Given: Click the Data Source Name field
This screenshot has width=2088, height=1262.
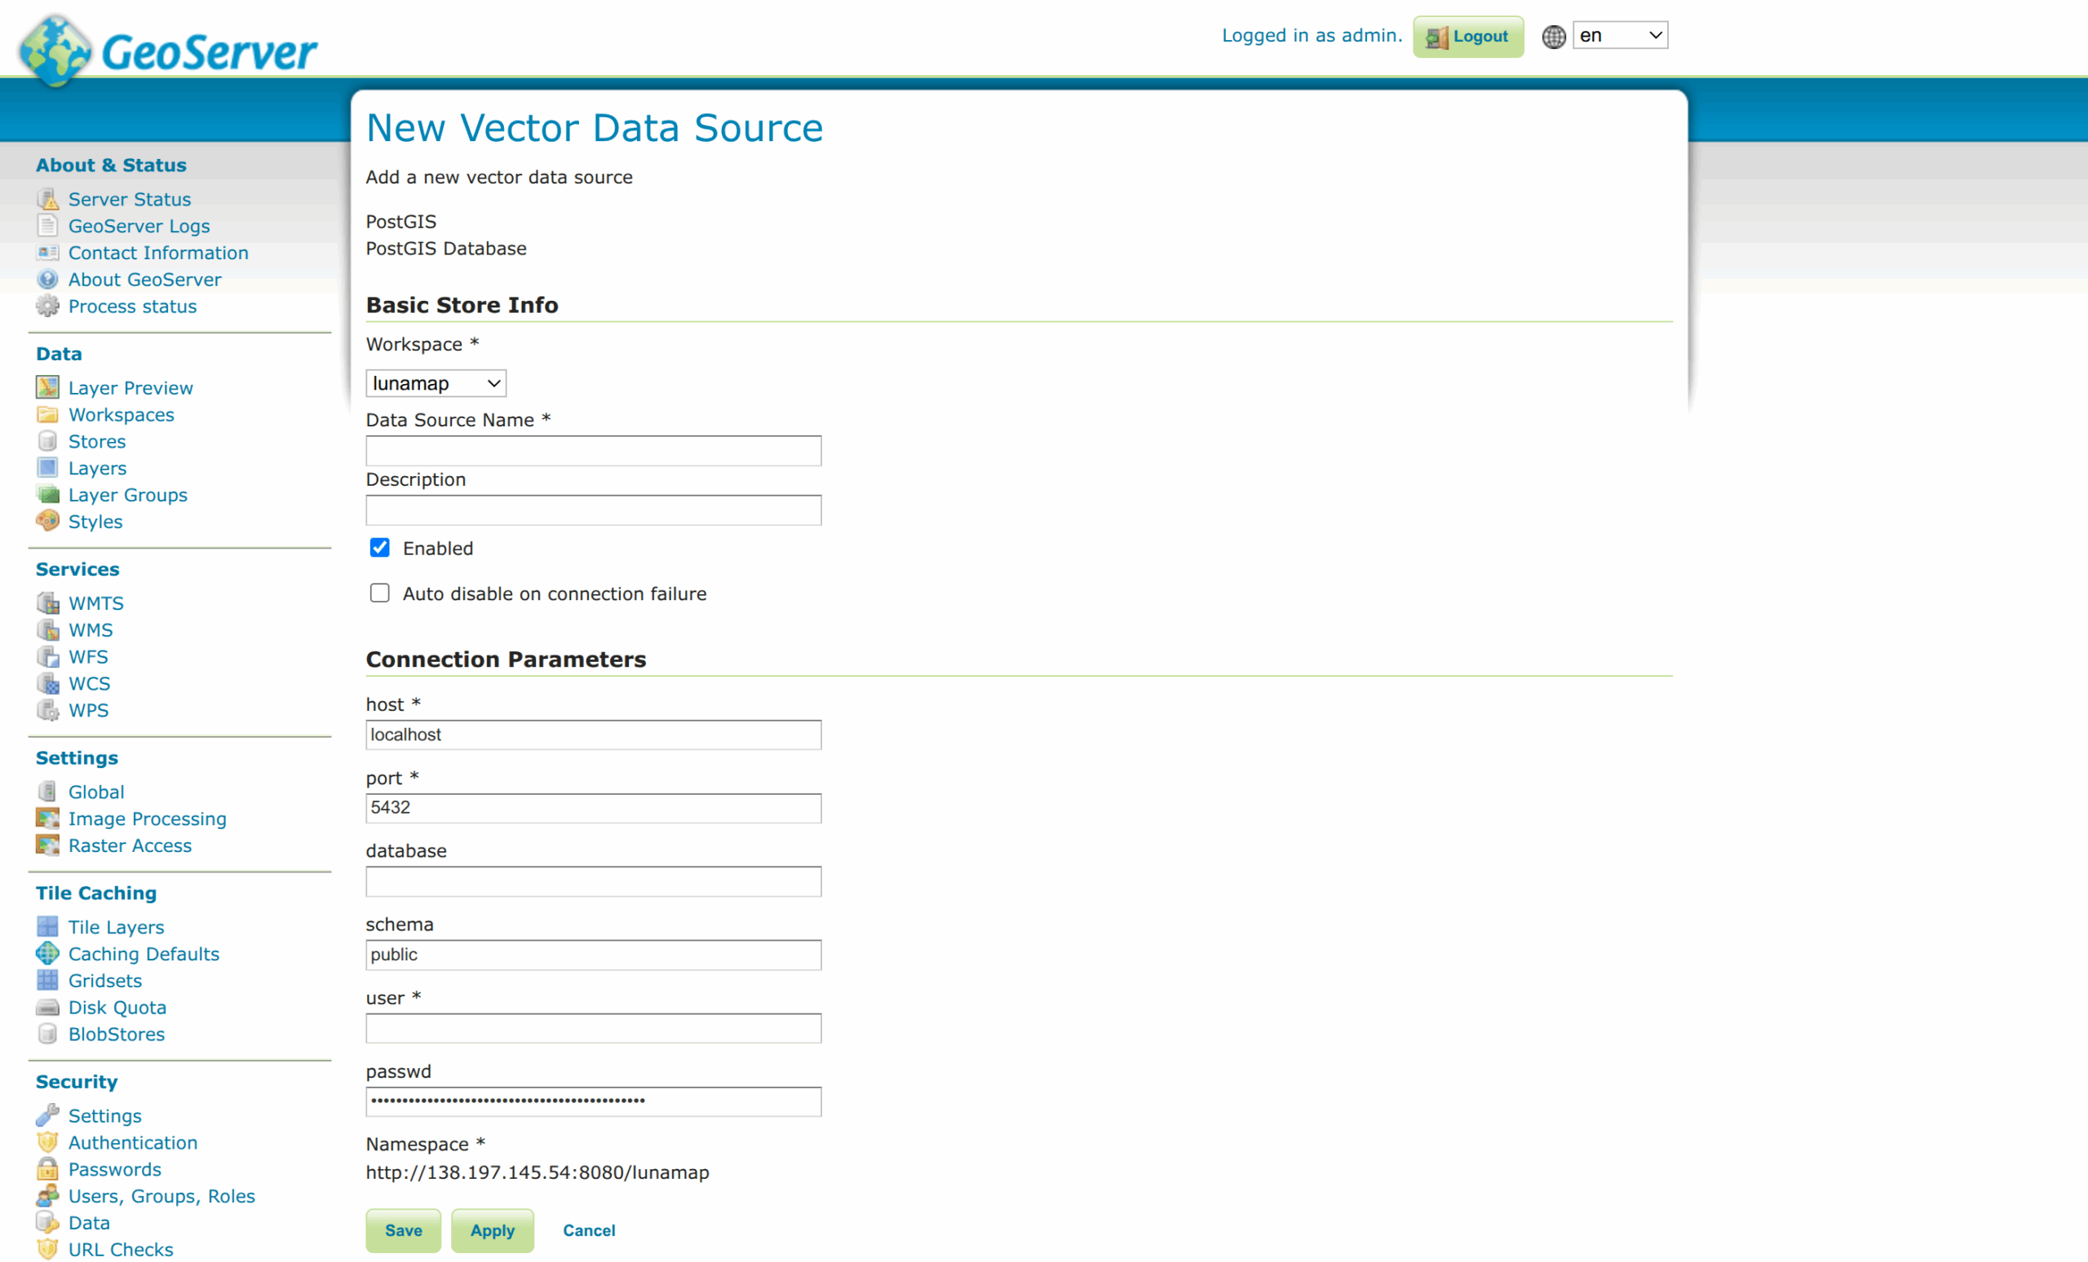Looking at the screenshot, I should coord(592,450).
